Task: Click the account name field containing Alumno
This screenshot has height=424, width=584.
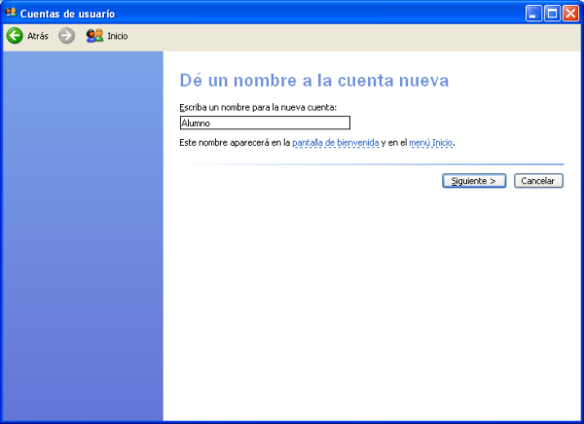Action: point(265,123)
